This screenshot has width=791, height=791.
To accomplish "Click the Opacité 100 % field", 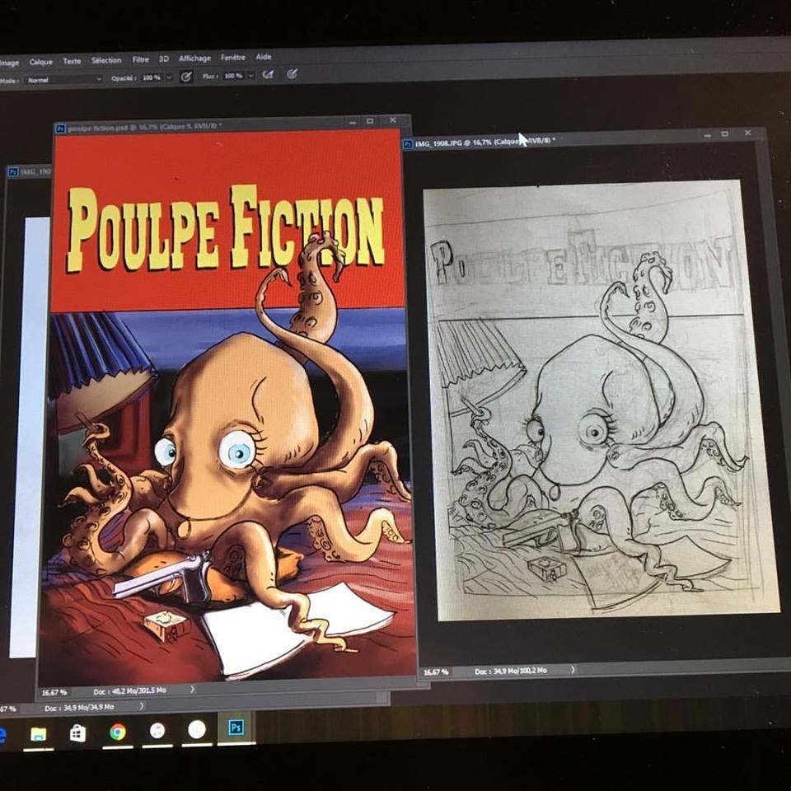I will [x=152, y=77].
